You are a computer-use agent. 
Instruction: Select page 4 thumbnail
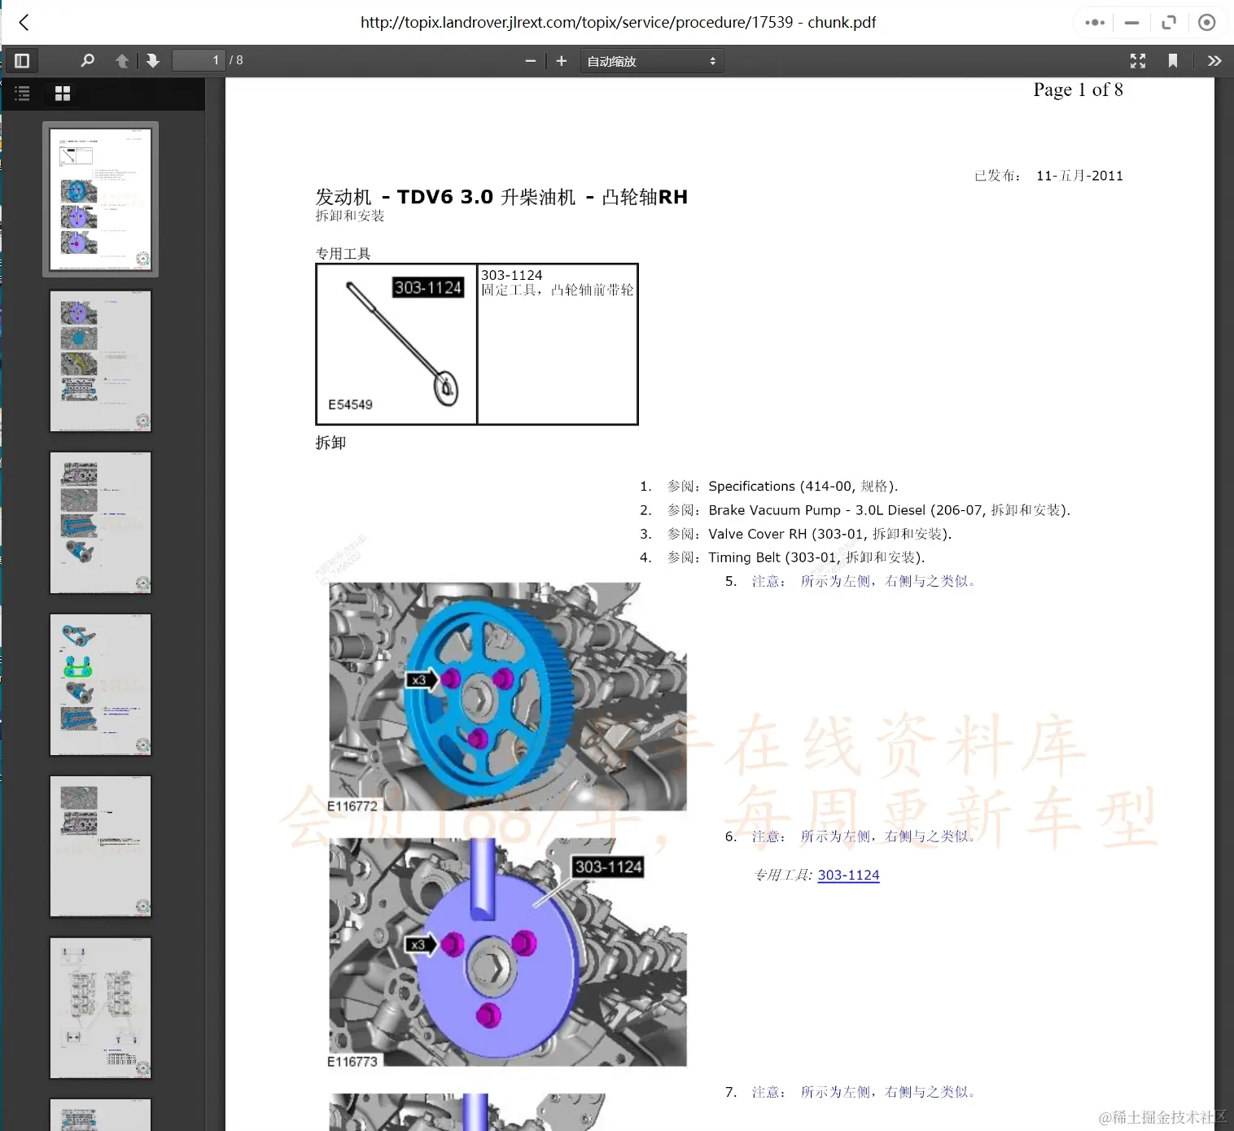pos(101,685)
